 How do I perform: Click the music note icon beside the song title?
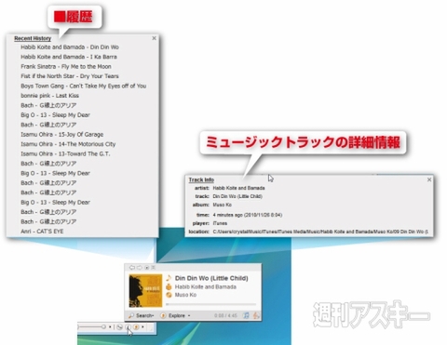(x=169, y=278)
